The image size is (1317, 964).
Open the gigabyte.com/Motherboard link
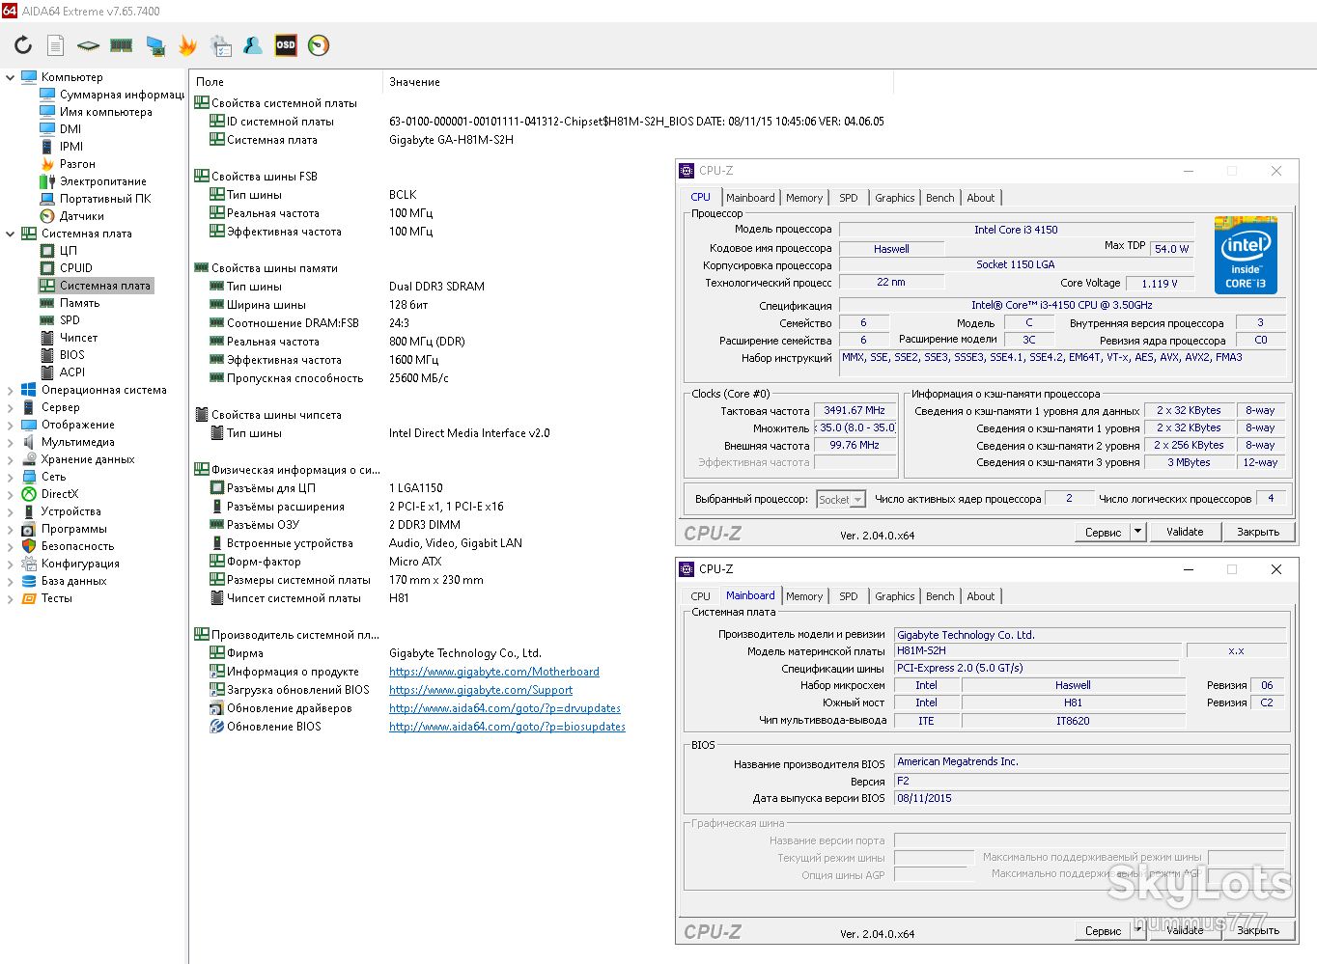click(x=494, y=672)
